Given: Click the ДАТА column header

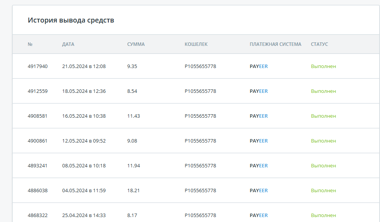Looking at the screenshot, I should [68, 44].
